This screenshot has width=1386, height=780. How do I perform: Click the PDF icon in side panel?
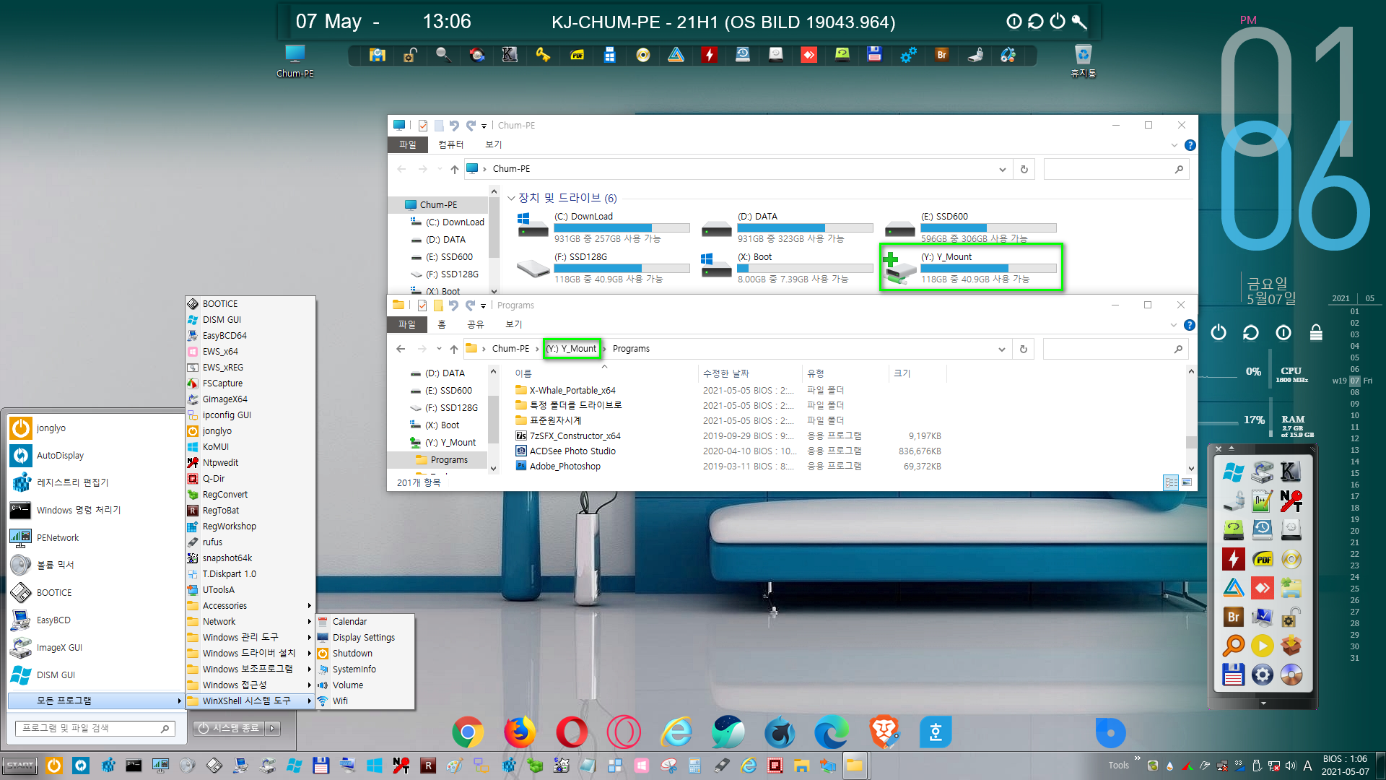(1263, 559)
